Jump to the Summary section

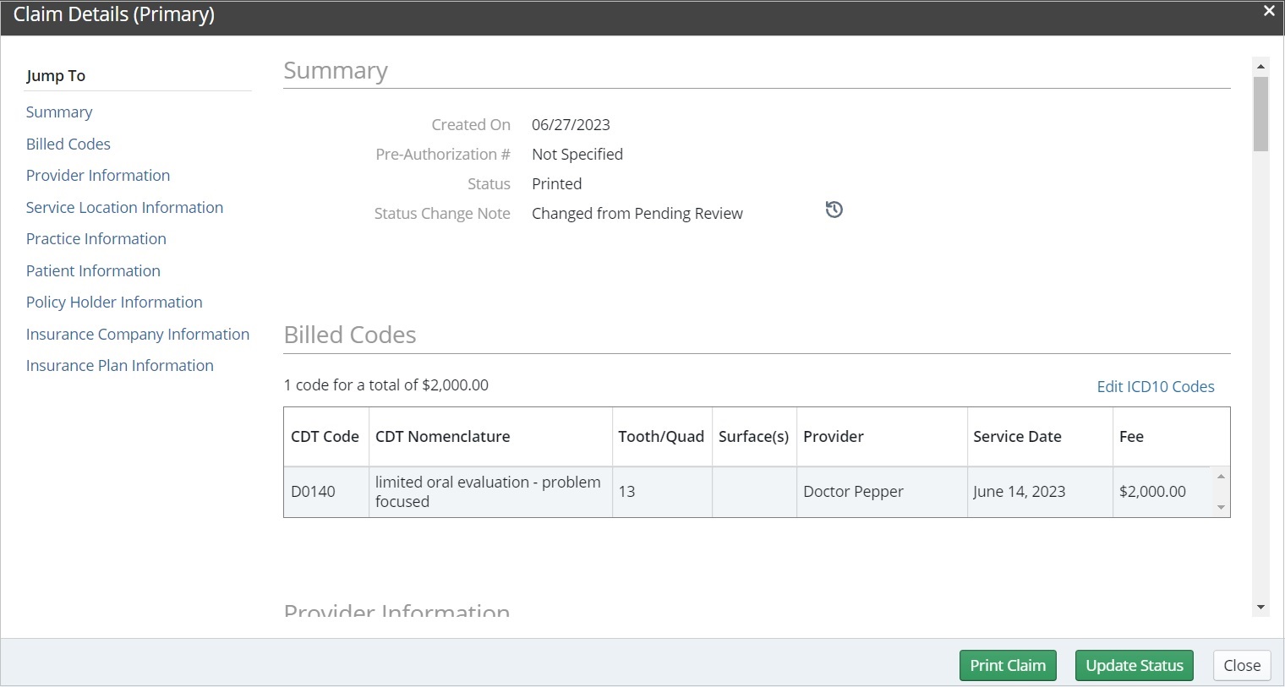pos(59,112)
